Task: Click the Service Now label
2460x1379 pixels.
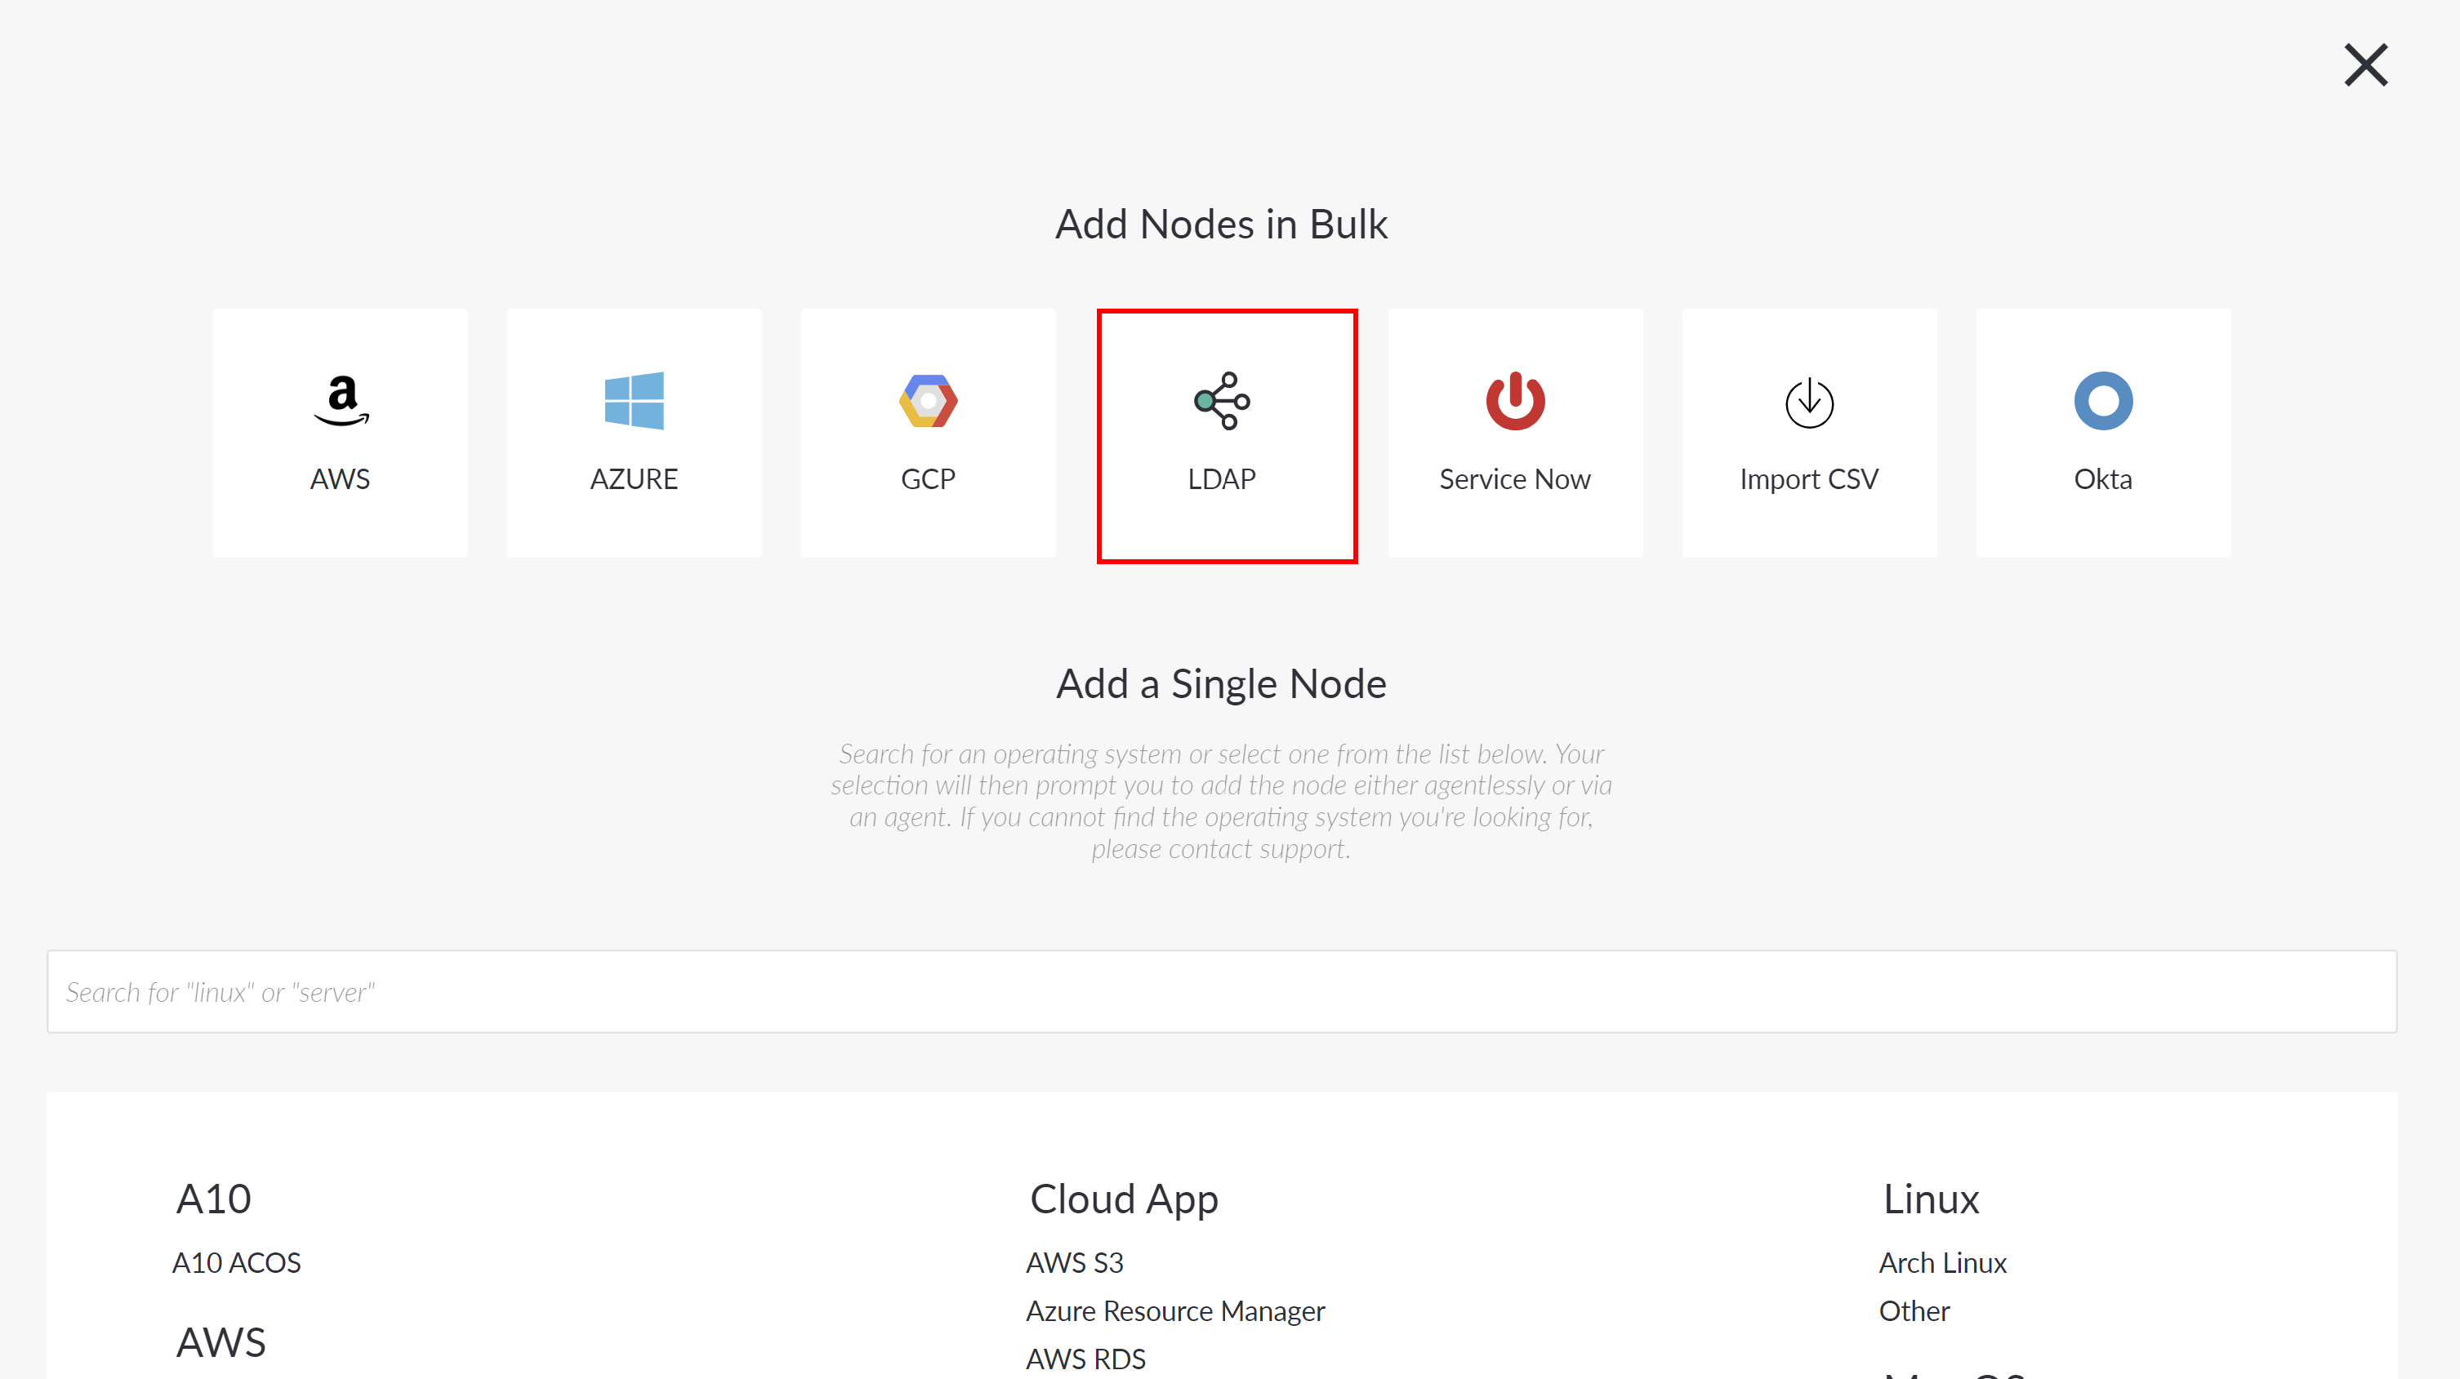Action: click(x=1516, y=479)
